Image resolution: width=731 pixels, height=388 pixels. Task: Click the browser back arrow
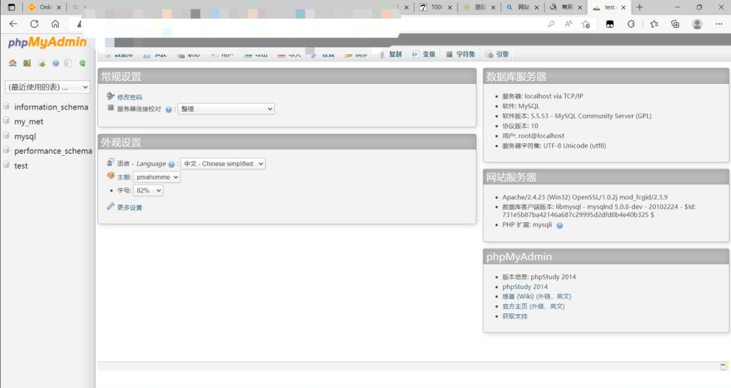pos(13,24)
